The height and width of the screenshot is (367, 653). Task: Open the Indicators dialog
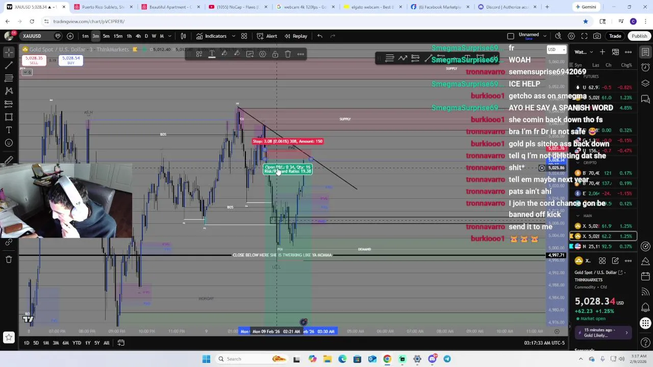(211, 36)
